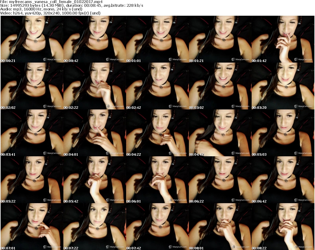Select the thumbnail frame at 00:04:42
315x250 pixels.
[x=220, y=133]
